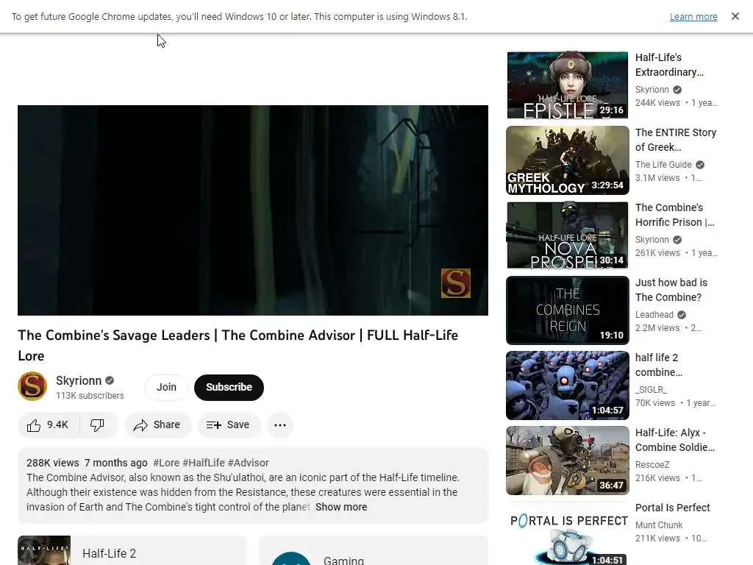Screen dimensions: 753x565
Task: Open Portal Is Perfect thumbnail
Action: click(567, 533)
